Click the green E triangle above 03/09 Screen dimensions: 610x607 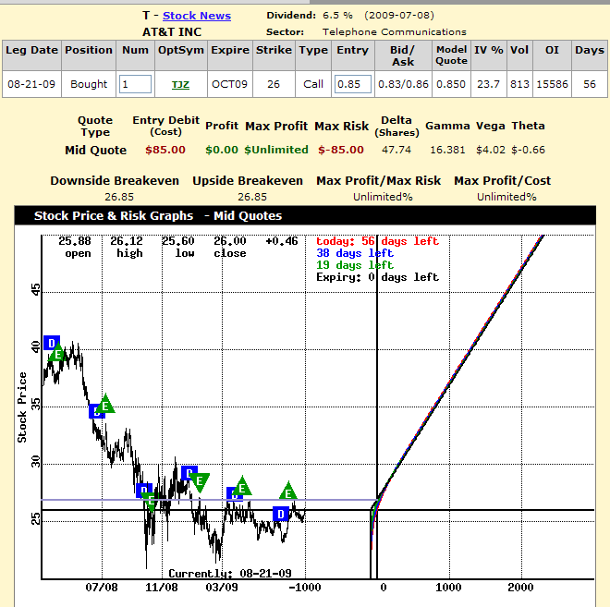(242, 486)
